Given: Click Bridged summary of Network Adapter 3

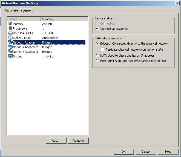Looking at the screenshot, I should [47, 52].
